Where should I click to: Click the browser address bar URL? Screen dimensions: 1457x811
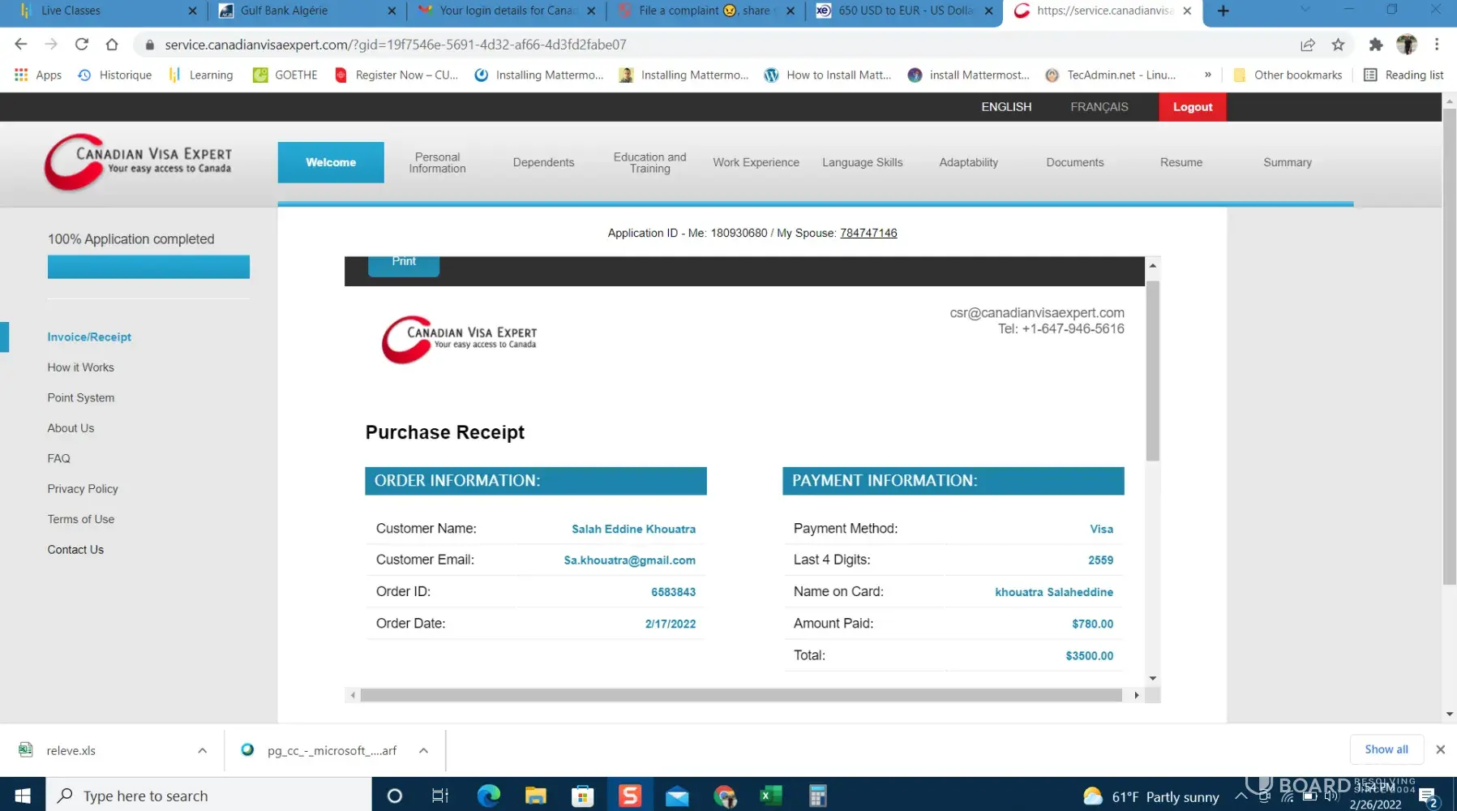point(396,45)
